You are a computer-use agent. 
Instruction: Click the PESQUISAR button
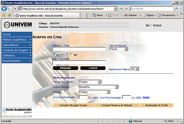[x=65, y=68]
